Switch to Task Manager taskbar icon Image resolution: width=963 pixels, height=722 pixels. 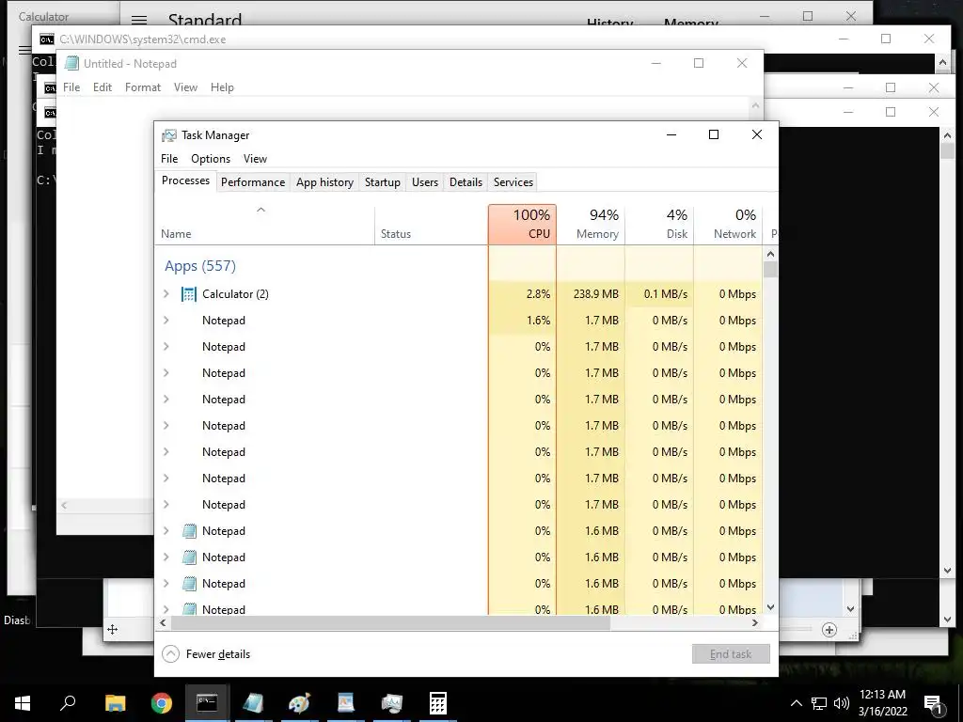[x=392, y=703]
